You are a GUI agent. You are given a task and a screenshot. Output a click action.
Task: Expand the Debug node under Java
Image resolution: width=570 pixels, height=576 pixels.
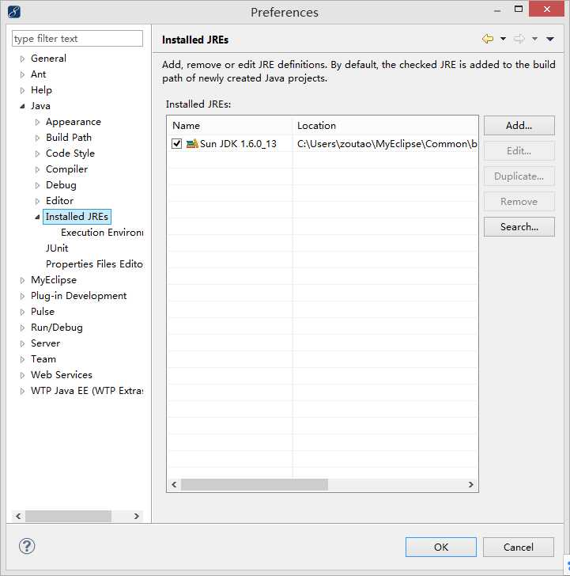[37, 185]
